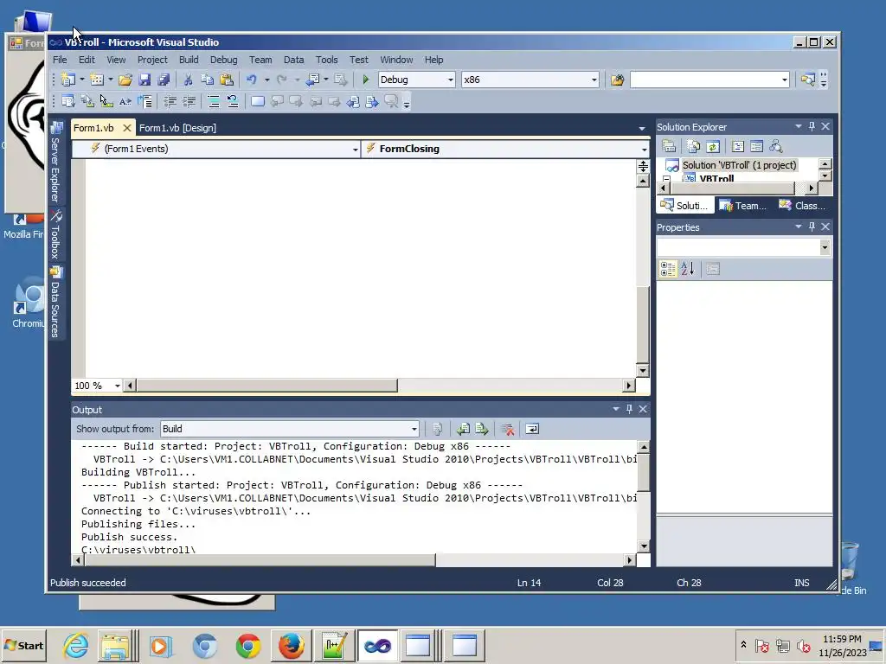Start debugging with the green play icon

click(x=366, y=80)
